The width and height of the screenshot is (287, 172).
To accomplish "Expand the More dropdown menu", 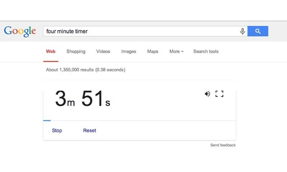I will pos(176,52).
